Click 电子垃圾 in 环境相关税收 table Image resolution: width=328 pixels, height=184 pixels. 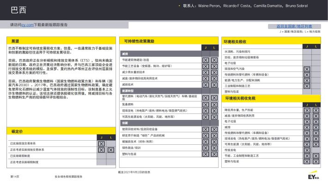tap(230, 63)
